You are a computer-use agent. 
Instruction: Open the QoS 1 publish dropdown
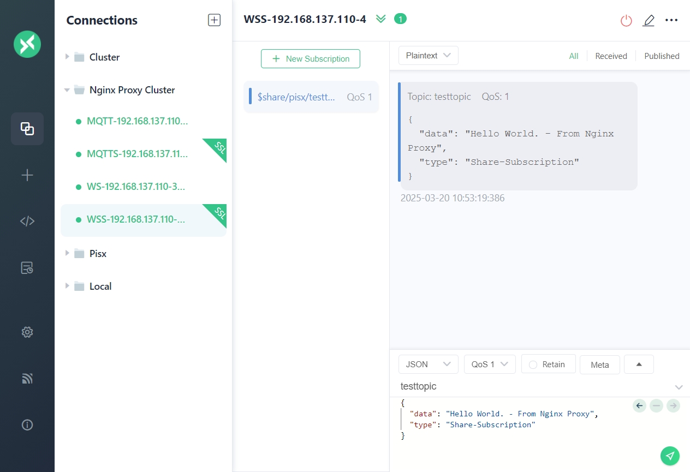point(489,365)
